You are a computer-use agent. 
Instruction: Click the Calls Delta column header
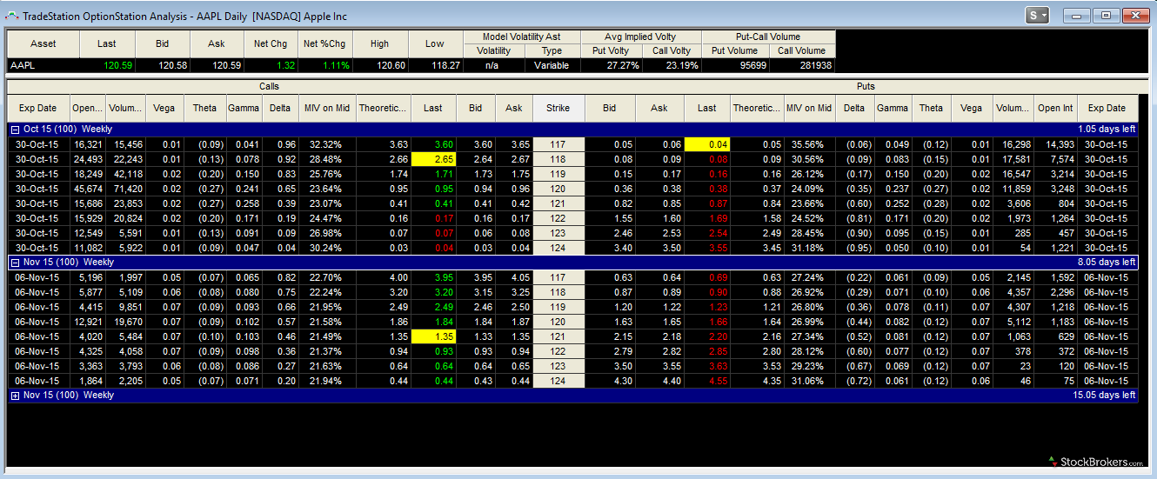[x=280, y=108]
